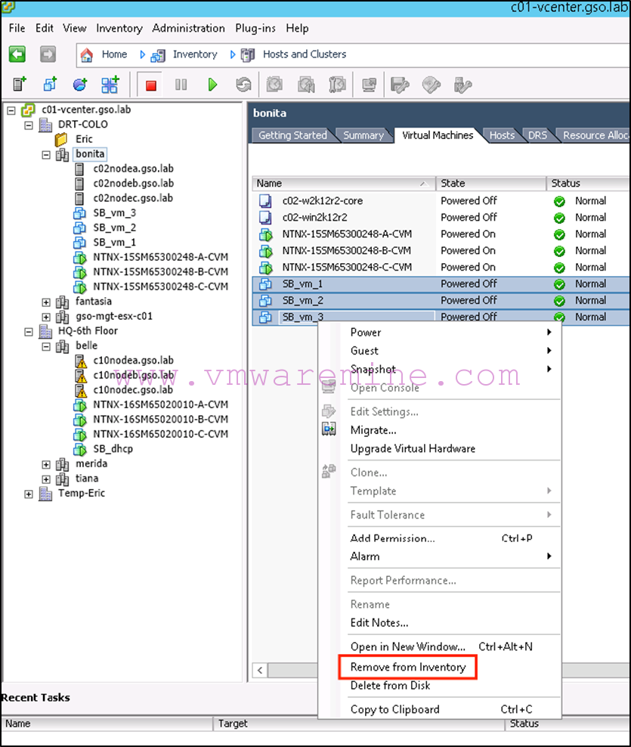The image size is (631, 747).
Task: Collapse the belle cluster node
Action: point(46,346)
